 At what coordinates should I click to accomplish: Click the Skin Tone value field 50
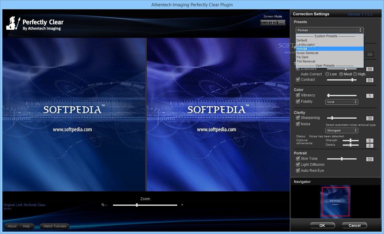pos(370,159)
